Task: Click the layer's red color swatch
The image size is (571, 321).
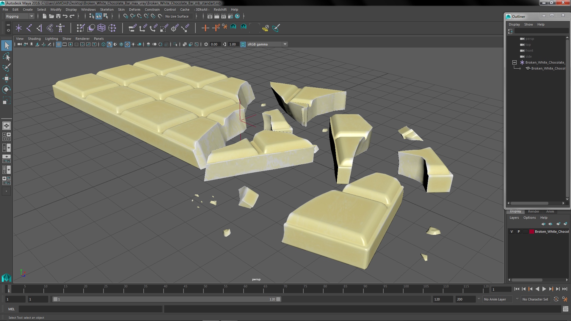Action: click(x=531, y=232)
